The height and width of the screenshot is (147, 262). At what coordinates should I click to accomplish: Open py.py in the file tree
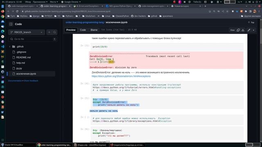19,68
